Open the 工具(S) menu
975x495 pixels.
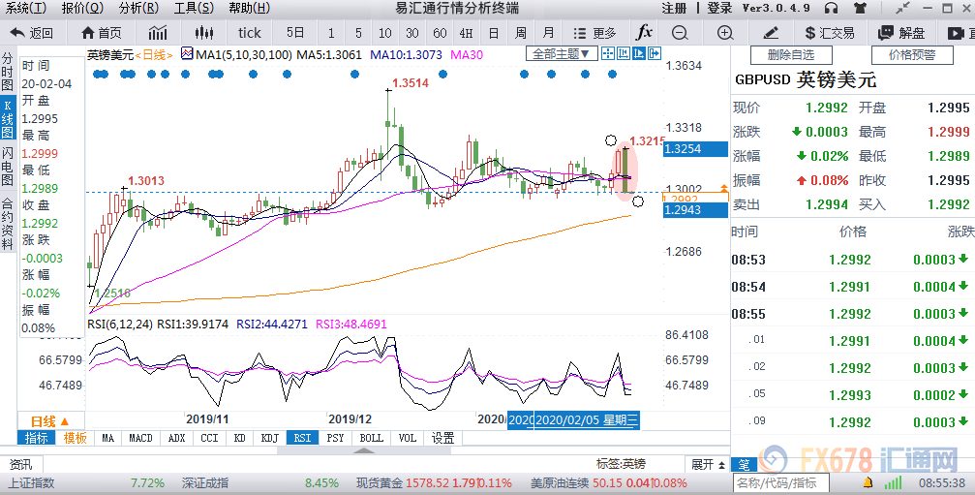(x=194, y=8)
